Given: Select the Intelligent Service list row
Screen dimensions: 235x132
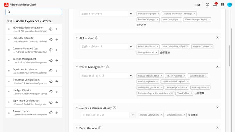Looking at the screenshot, I should point(34,92).
